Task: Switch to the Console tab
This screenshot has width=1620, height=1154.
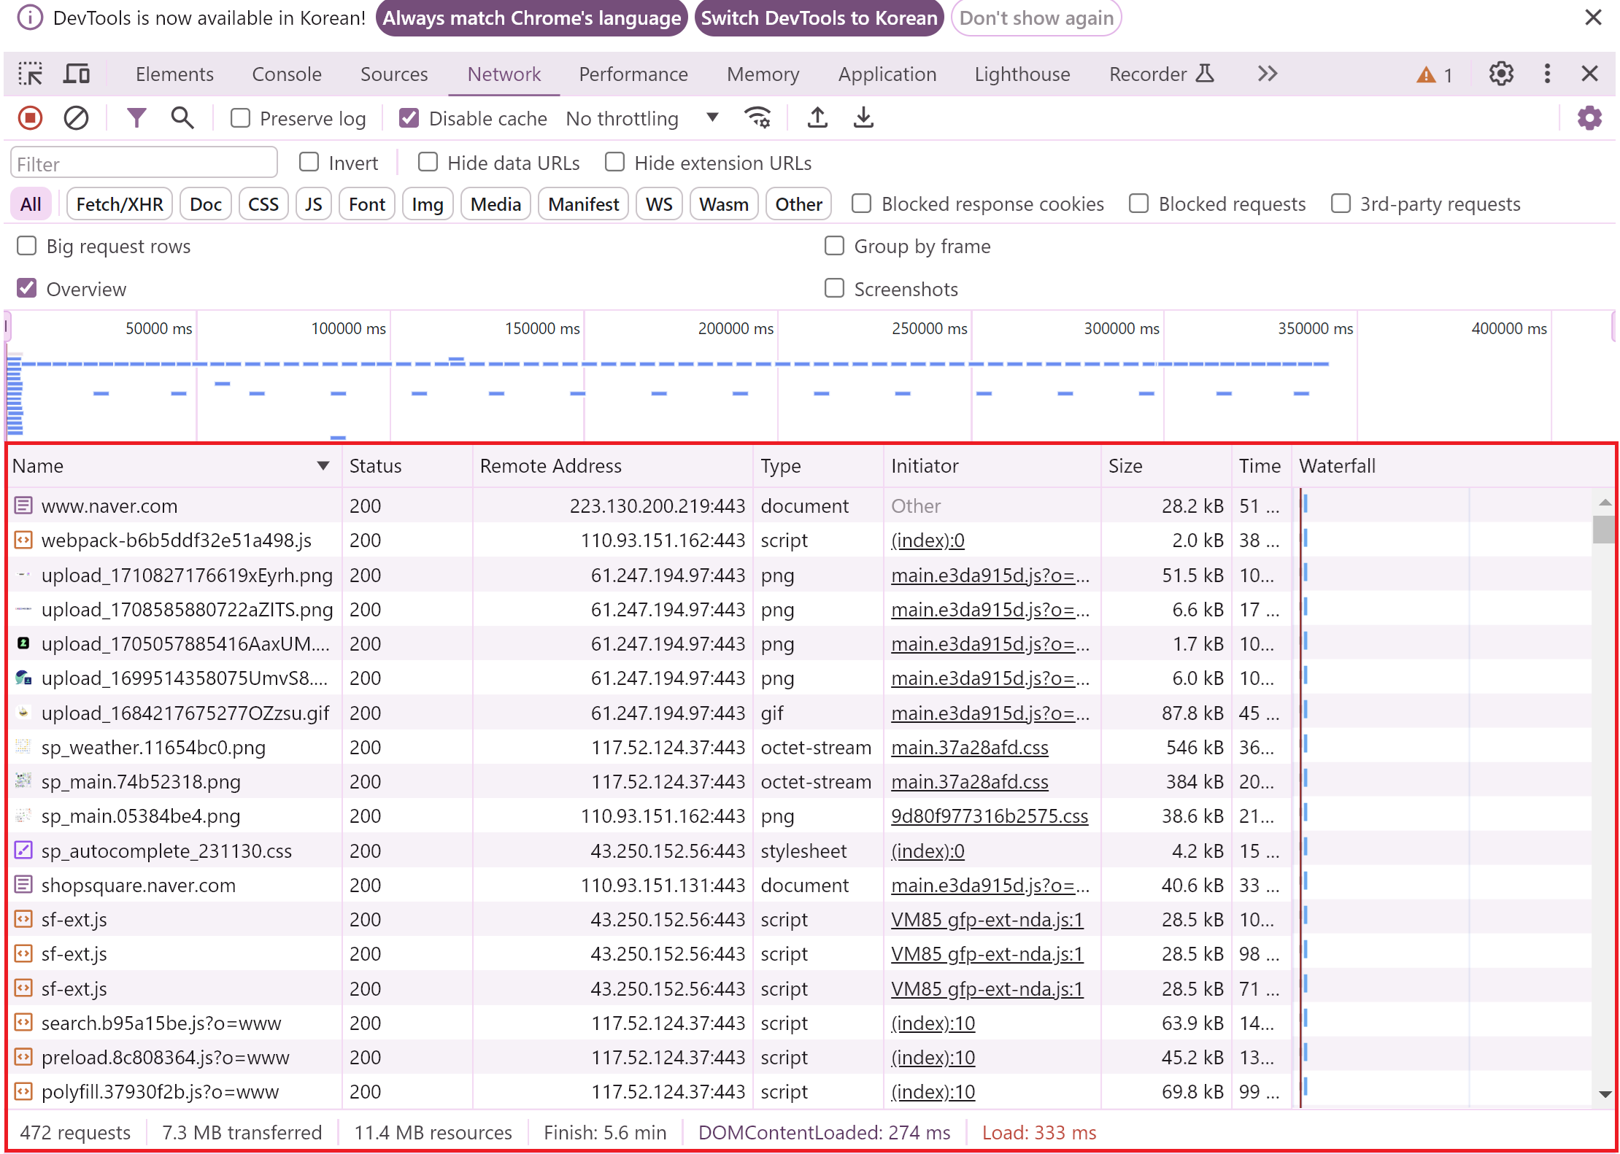Action: tap(286, 74)
